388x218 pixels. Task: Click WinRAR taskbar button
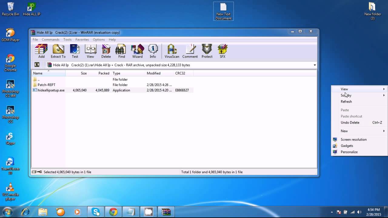point(166,212)
